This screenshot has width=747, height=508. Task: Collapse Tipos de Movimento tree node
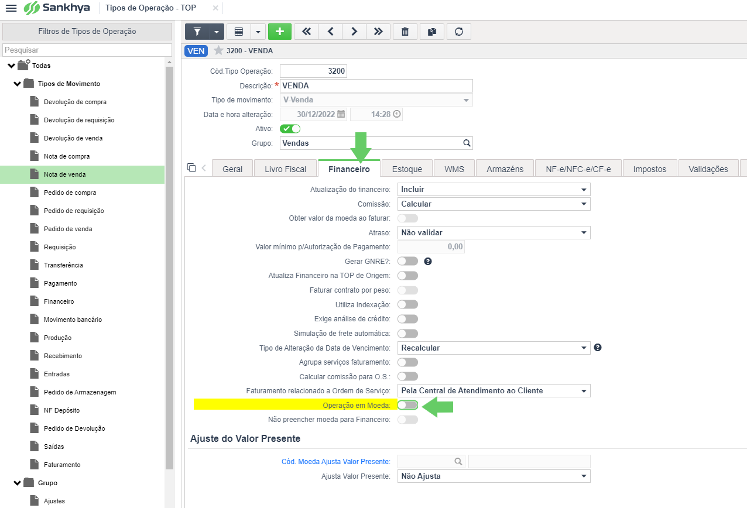coord(17,84)
